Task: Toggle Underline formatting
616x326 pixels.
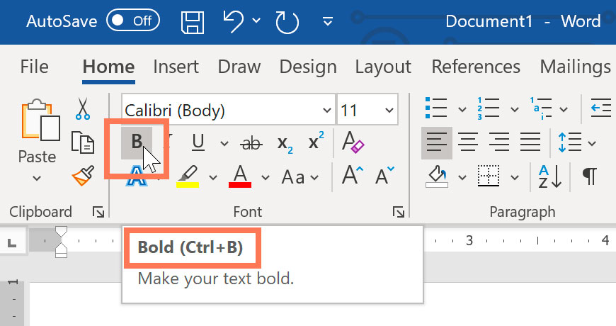Action: click(198, 142)
